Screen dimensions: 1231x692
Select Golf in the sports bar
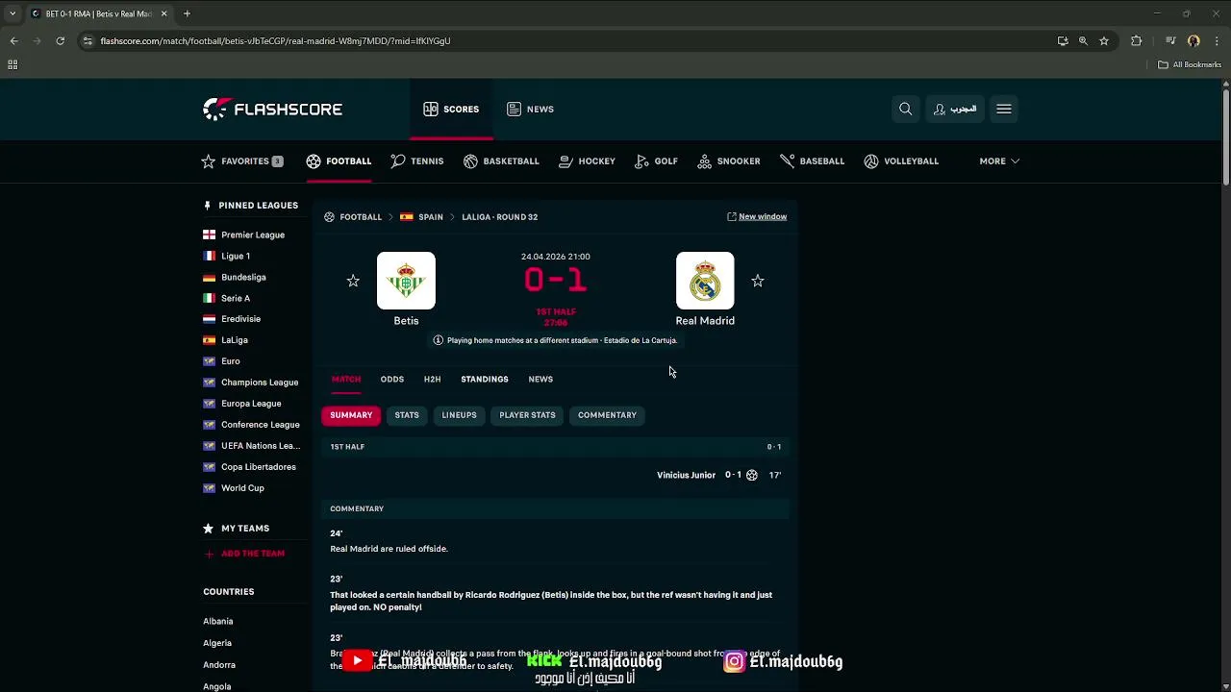[x=656, y=161]
